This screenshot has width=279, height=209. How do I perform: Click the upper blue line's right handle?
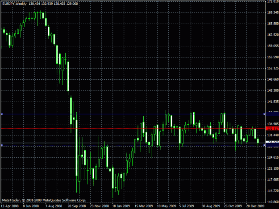264,114
